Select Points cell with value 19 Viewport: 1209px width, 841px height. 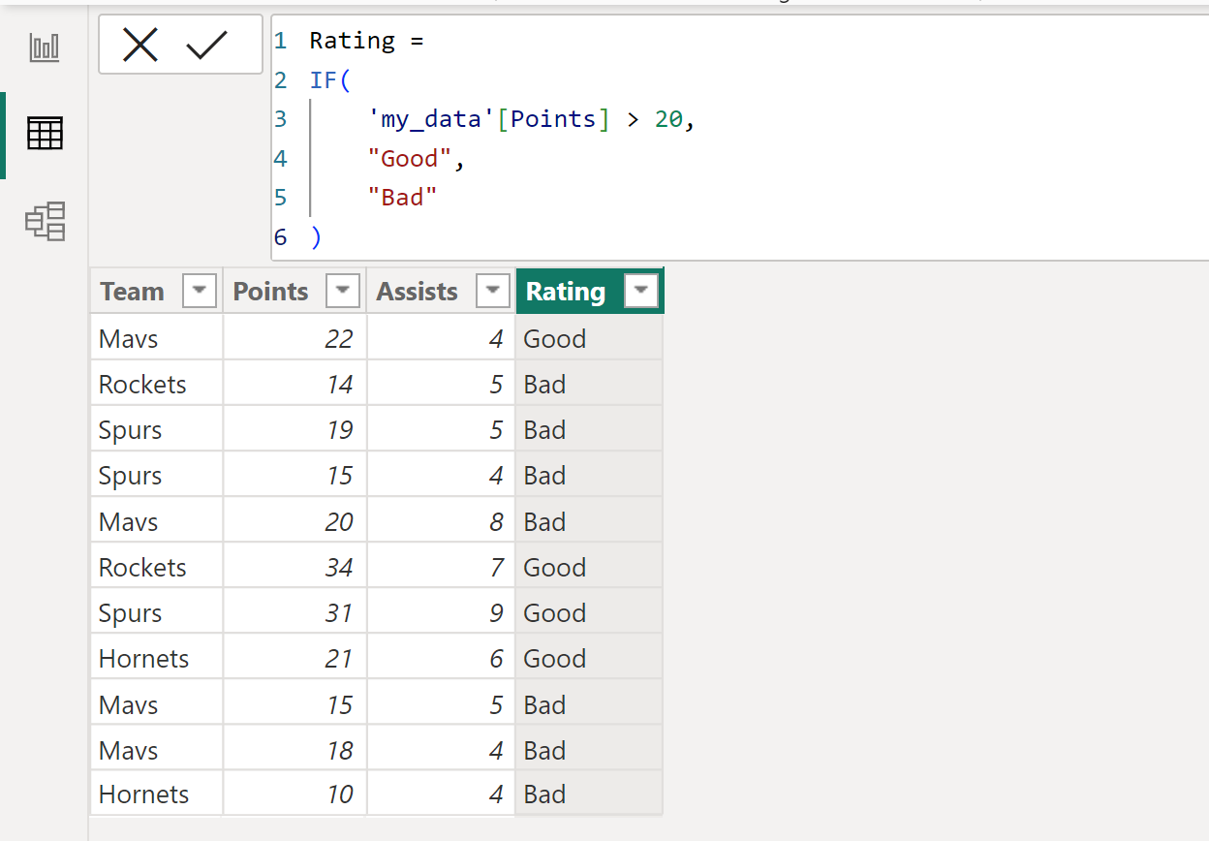[x=294, y=429]
